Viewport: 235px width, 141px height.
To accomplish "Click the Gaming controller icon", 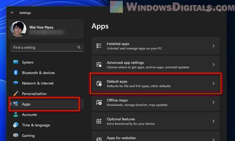I will point(16,135).
